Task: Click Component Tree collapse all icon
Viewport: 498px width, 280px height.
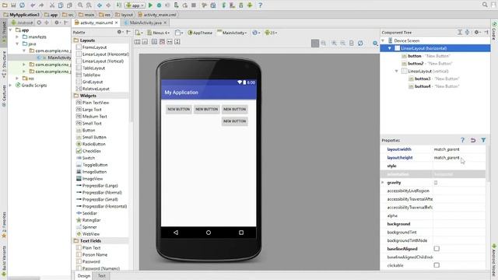Action: click(467, 33)
